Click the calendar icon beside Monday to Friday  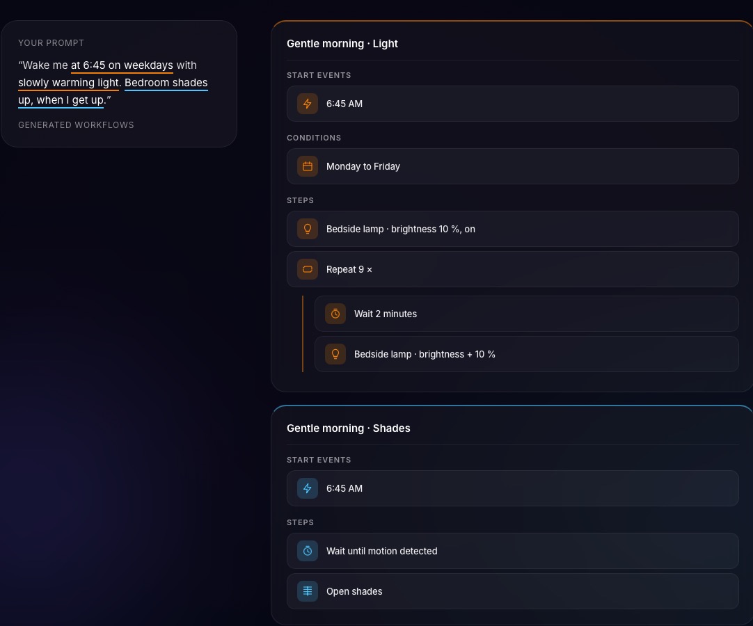(x=308, y=166)
